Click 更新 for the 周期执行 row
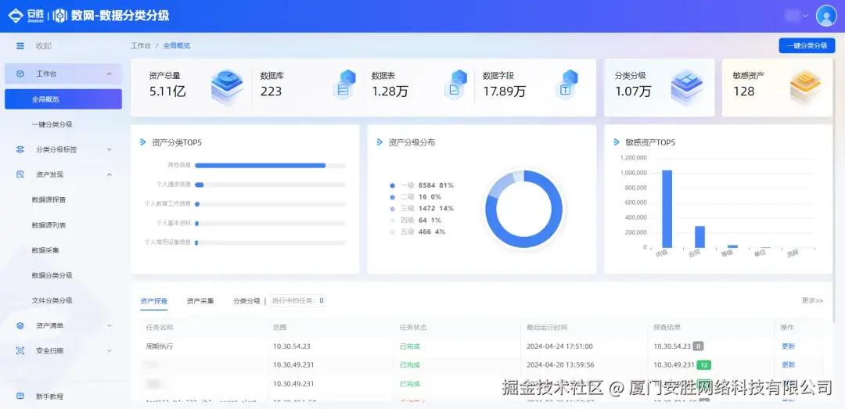This screenshot has width=845, height=409. 788,346
